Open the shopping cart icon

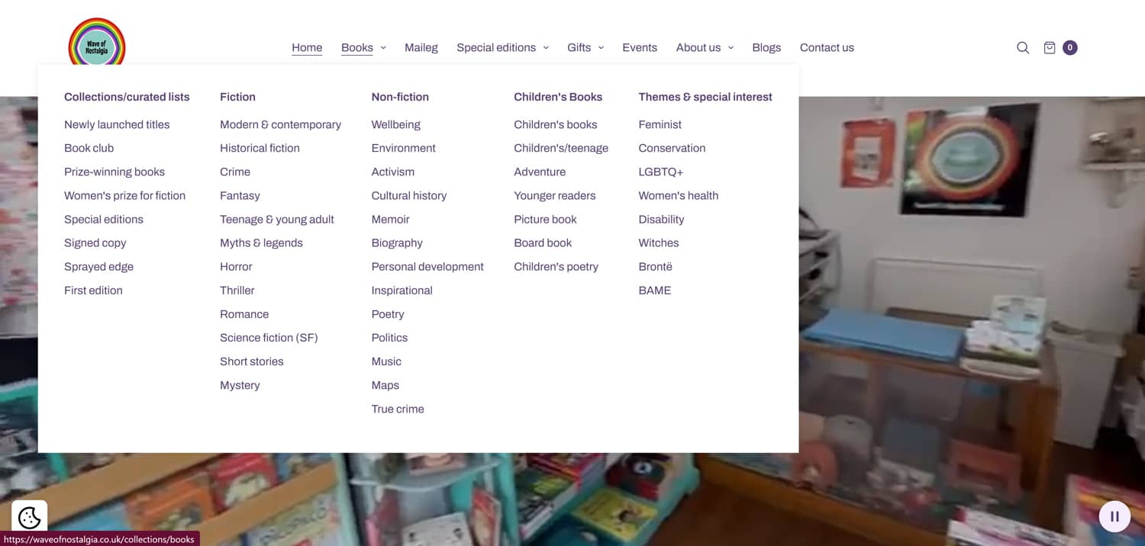point(1050,47)
